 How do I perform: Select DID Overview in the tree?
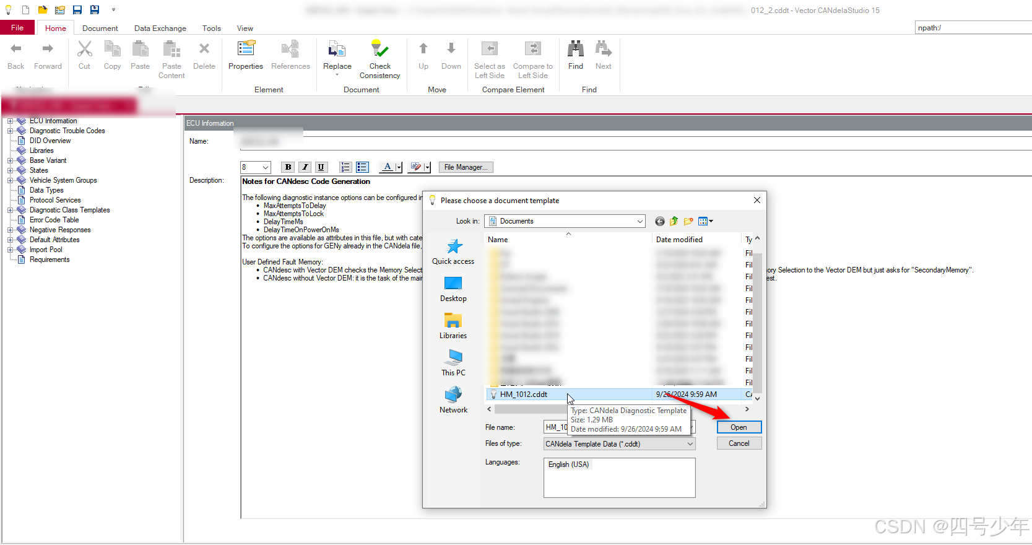click(x=50, y=141)
